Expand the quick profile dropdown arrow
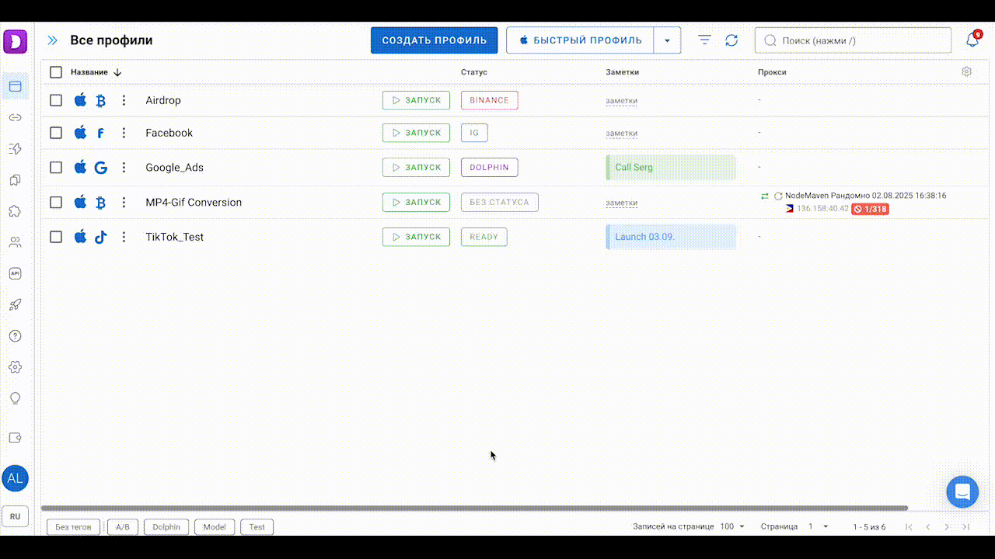This screenshot has height=559, width=995. pyautogui.click(x=667, y=40)
